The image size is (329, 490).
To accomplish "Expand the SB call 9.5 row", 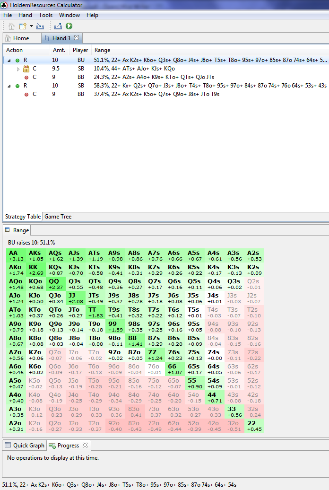I will click(18, 69).
